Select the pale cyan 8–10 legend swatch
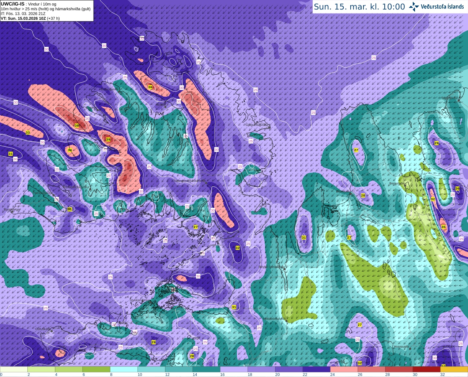The image size is (468, 377). click(124, 369)
